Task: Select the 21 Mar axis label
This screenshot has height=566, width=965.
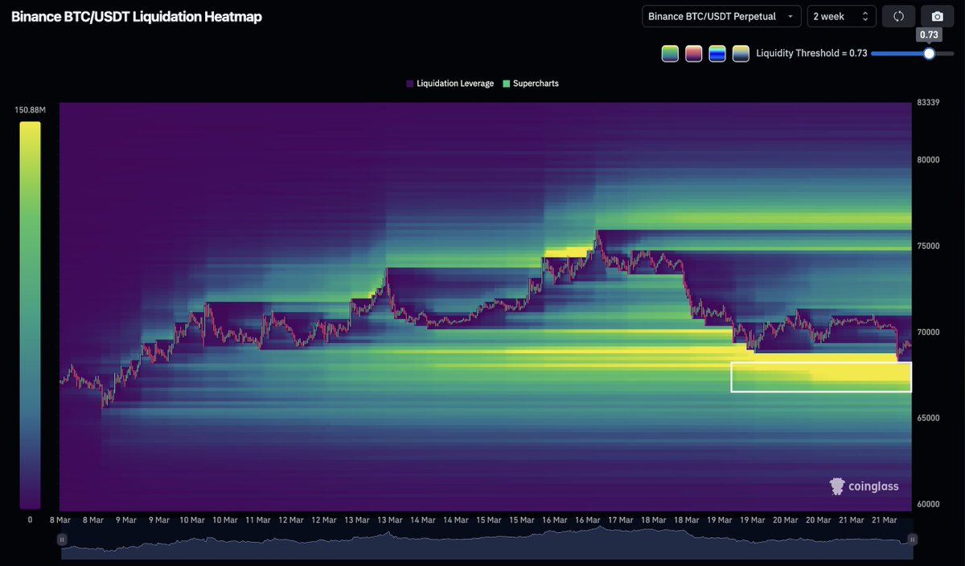Action: pos(884,519)
